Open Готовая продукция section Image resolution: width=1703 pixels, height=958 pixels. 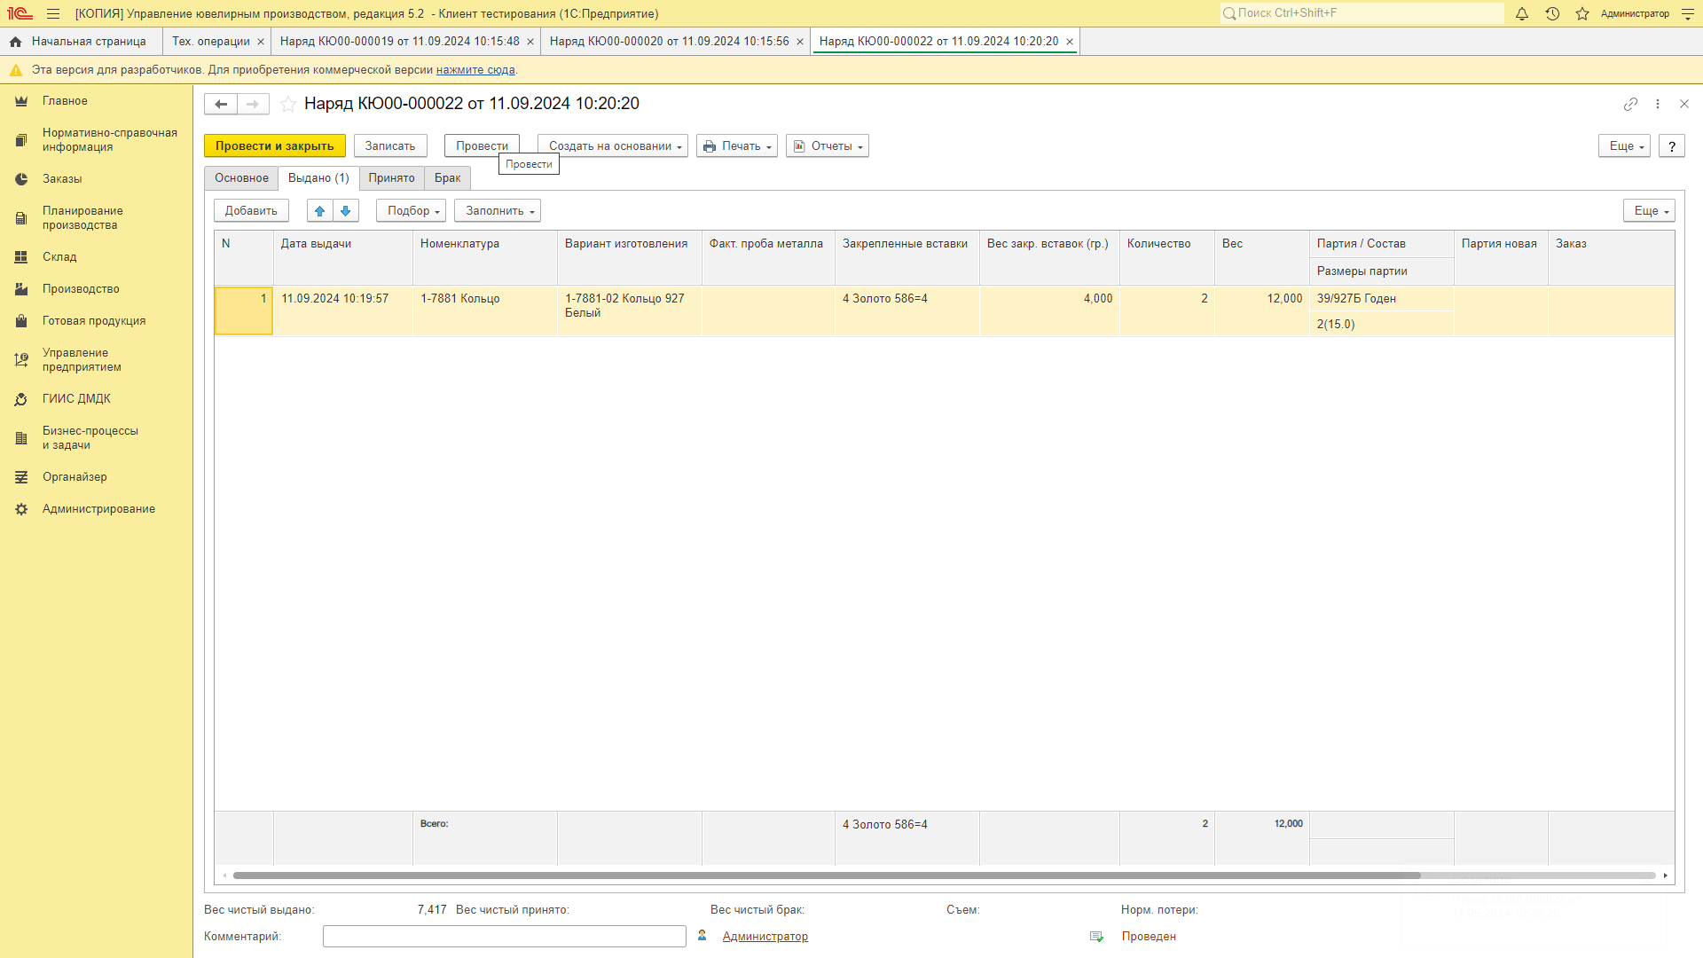click(x=96, y=321)
